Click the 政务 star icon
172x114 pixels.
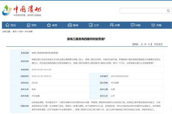pos(49,25)
